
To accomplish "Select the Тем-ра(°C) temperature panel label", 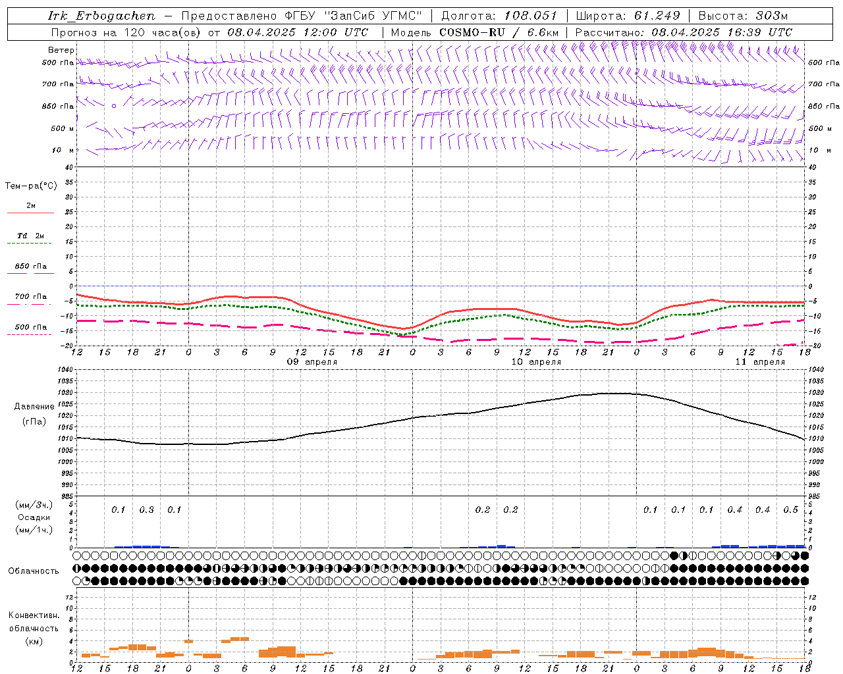I will [x=31, y=186].
